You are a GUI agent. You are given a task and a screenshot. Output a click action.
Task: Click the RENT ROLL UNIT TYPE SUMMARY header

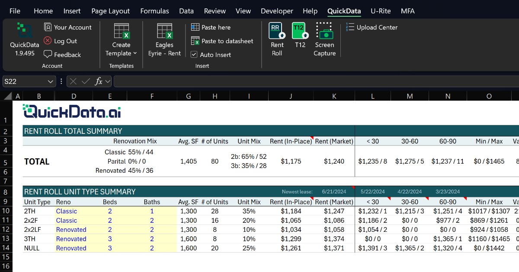[80, 192]
